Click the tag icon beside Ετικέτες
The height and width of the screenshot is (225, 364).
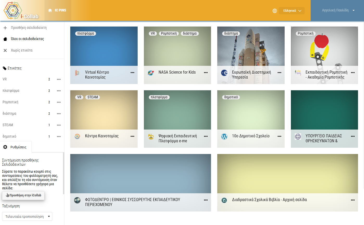point(4,68)
